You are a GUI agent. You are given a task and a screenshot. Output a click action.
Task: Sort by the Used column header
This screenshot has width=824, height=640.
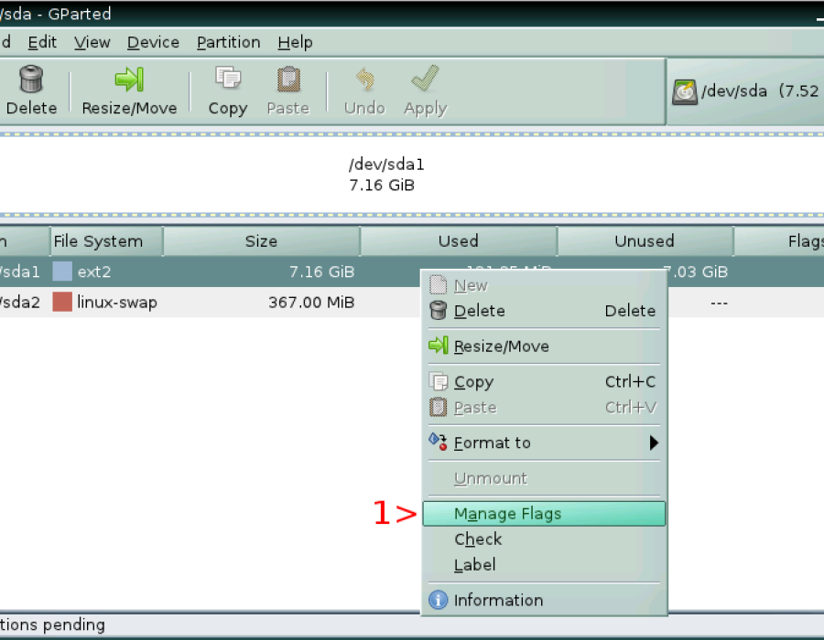(x=459, y=241)
